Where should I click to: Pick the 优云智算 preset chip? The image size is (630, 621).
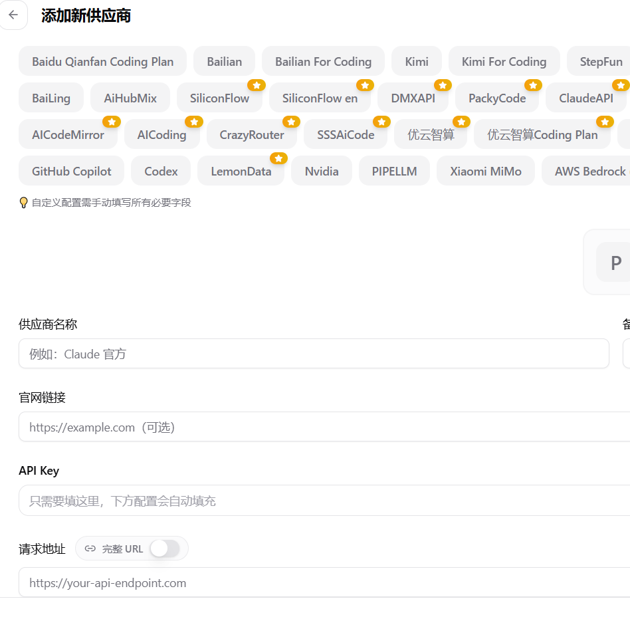point(431,134)
